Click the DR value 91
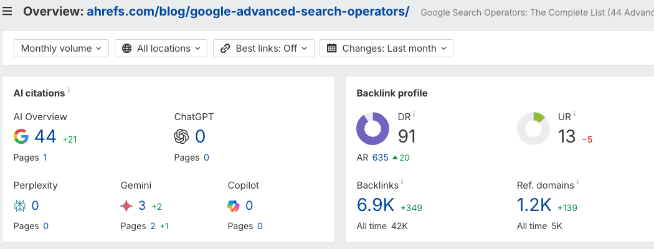 point(407,136)
